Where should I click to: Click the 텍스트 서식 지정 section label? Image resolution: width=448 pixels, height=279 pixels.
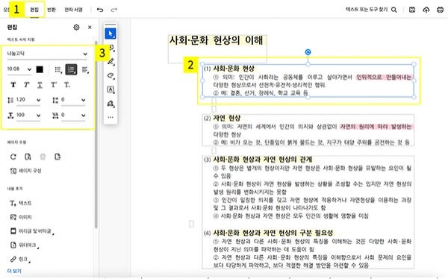[21, 40]
